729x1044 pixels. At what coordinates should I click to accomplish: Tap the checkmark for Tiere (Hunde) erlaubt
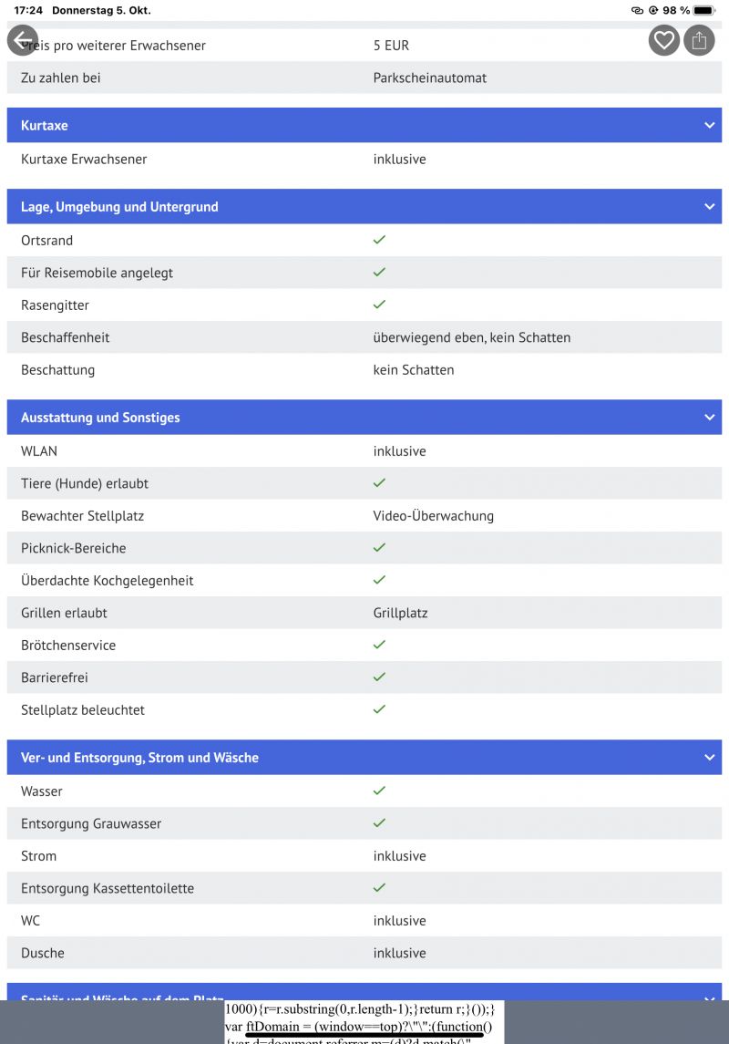[x=379, y=483]
